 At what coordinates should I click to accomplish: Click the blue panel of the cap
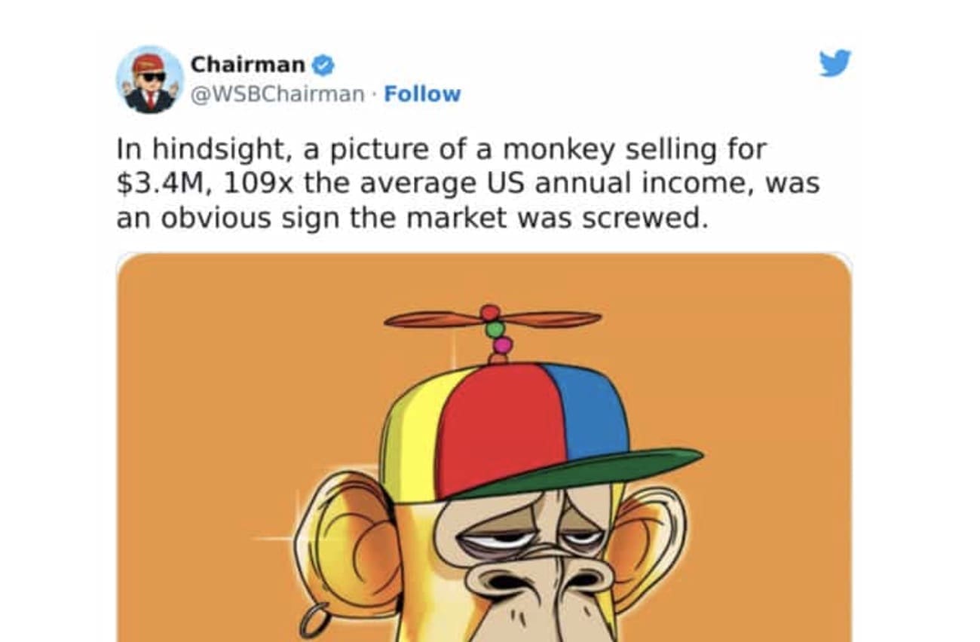[588, 412]
